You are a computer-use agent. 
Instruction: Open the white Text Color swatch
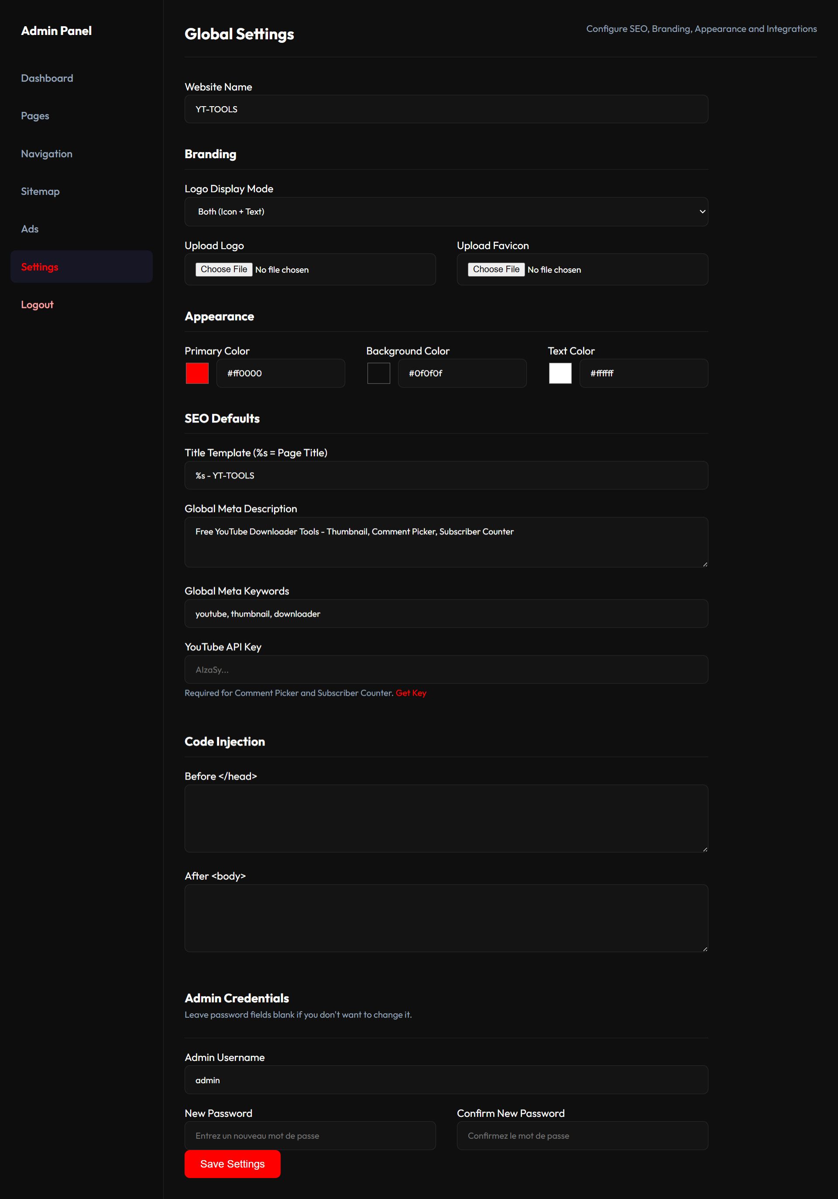pos(560,374)
